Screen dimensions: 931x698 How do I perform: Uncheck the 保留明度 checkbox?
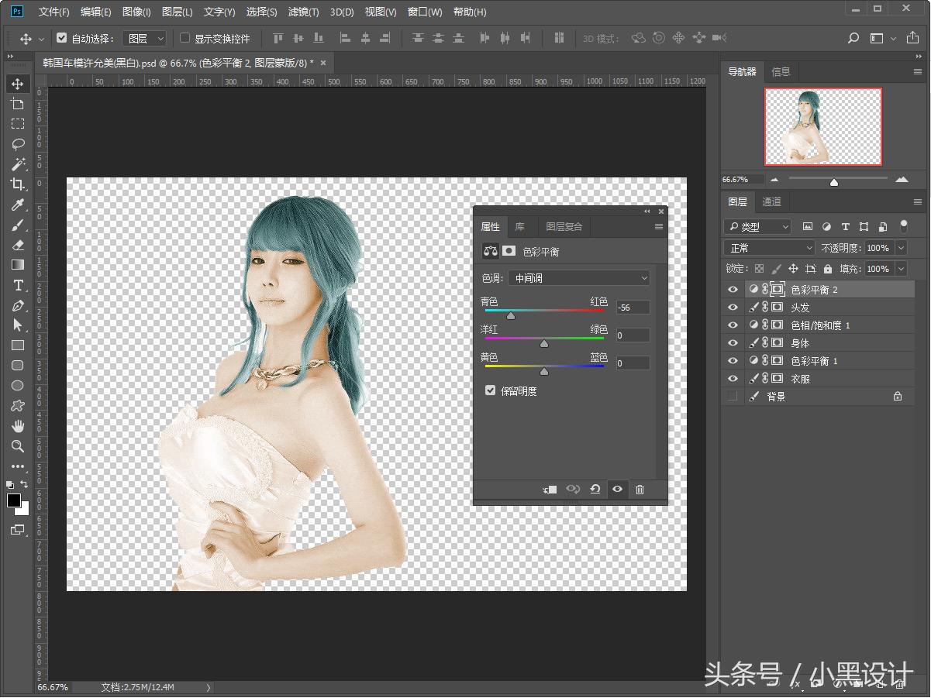(490, 390)
